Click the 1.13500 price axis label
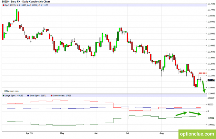Viewport: 216px width, 139px height. pyautogui.click(x=211, y=52)
